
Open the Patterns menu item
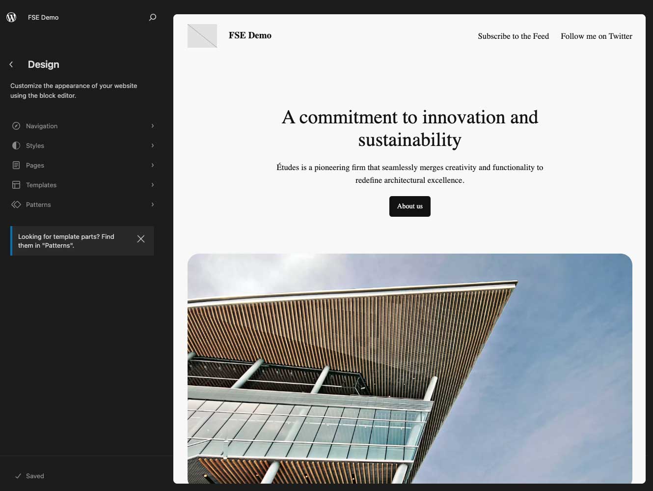(x=38, y=204)
